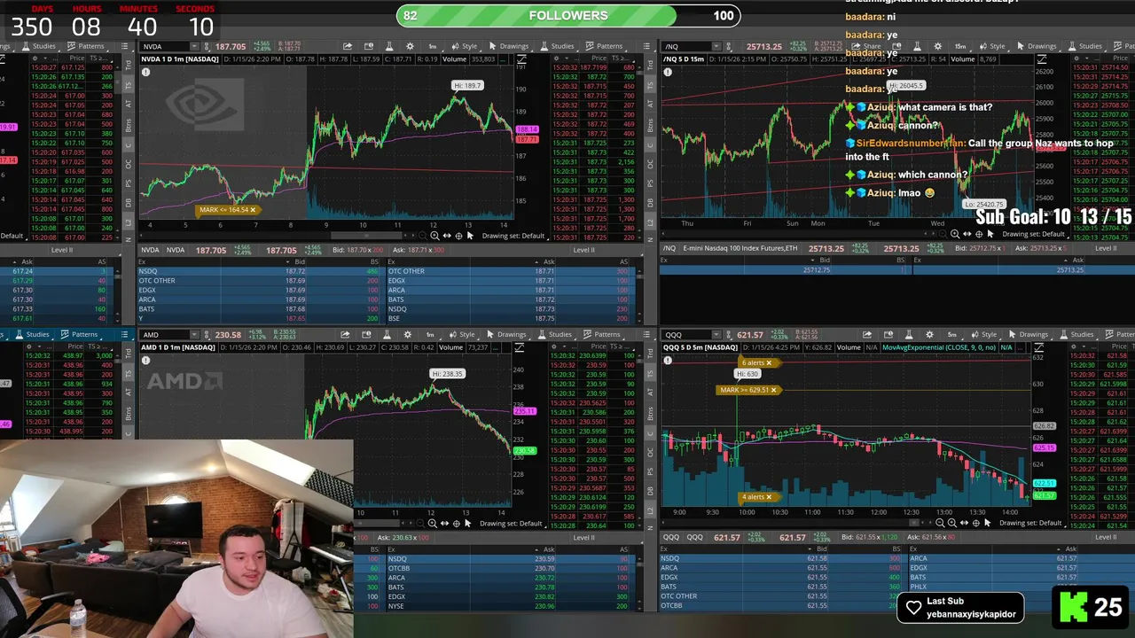Image resolution: width=1135 pixels, height=638 pixels.
Task: Open the flask icon in NVDA chart toolbar
Action: coord(388,46)
